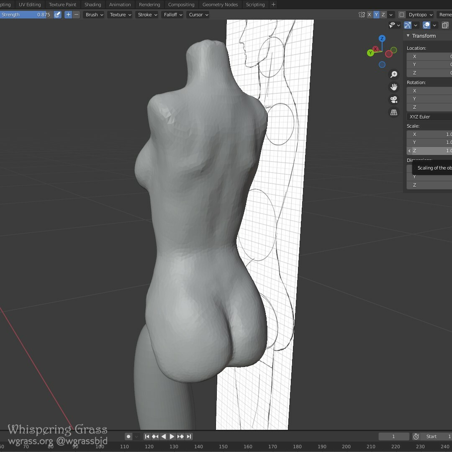Toggle the camera view icon
452x452 pixels.
(x=394, y=100)
